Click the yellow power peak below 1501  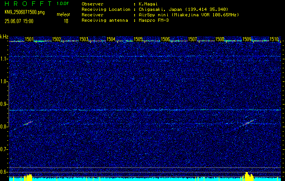click(28, 177)
